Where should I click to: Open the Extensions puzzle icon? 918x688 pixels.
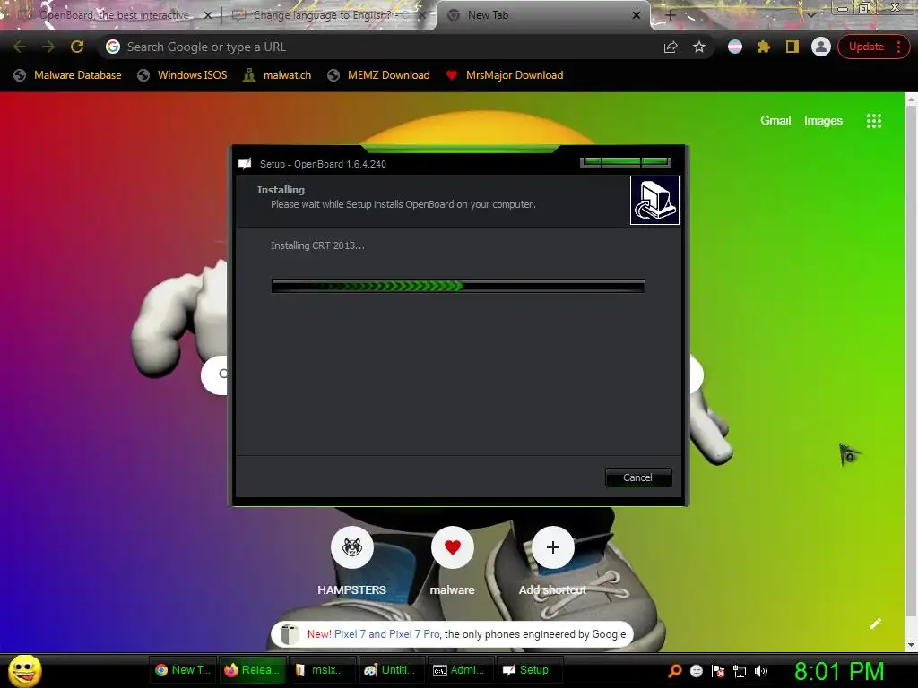tap(764, 47)
